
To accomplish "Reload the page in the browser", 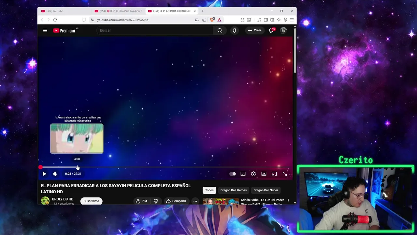I will pyautogui.click(x=55, y=20).
